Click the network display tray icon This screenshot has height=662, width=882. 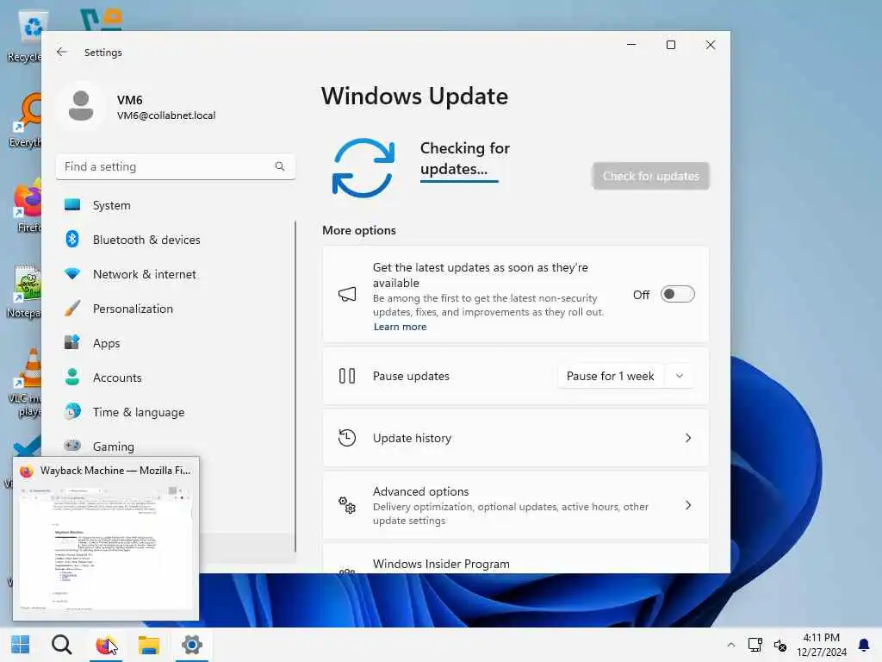755,645
